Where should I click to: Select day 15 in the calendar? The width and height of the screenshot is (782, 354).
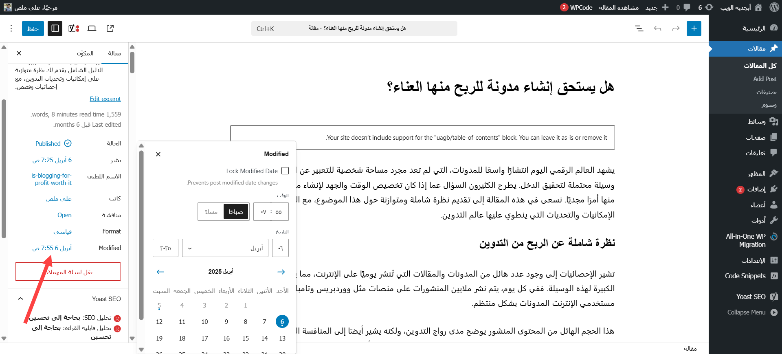(246, 339)
